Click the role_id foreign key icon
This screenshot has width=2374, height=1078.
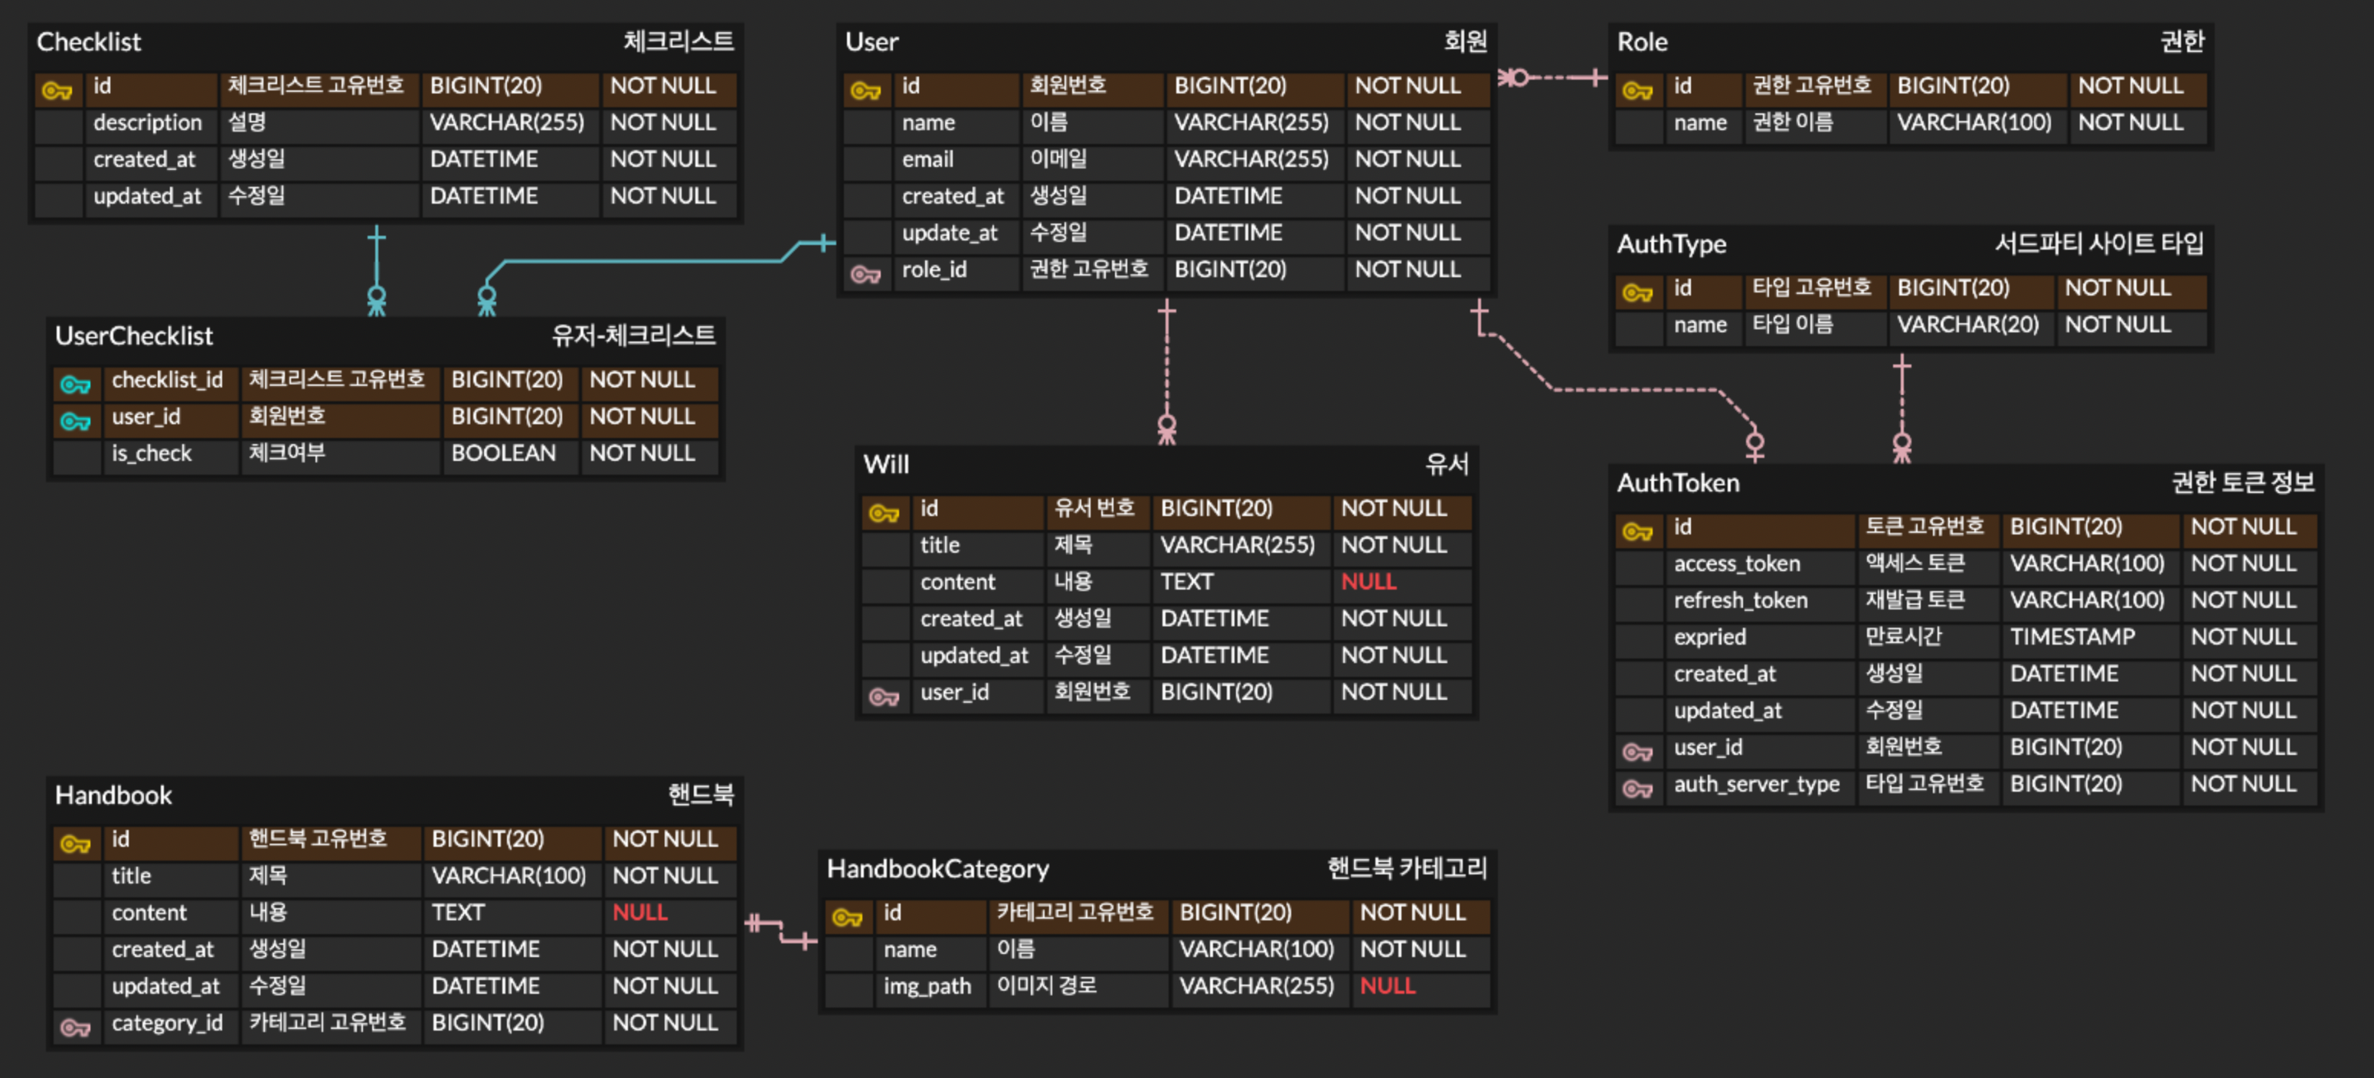tap(865, 273)
